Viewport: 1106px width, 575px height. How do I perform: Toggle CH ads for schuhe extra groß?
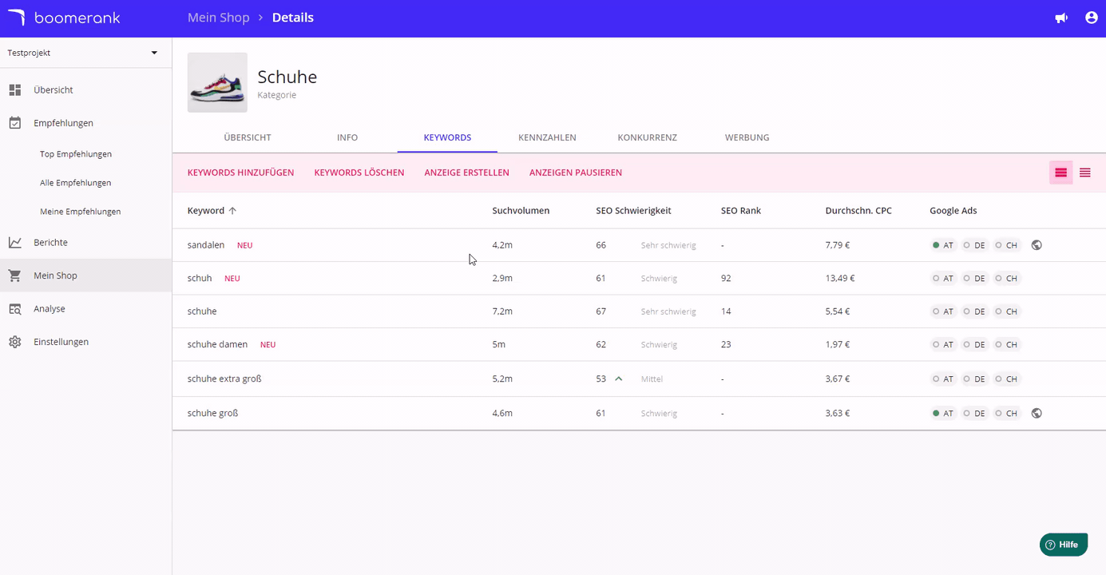point(1006,379)
